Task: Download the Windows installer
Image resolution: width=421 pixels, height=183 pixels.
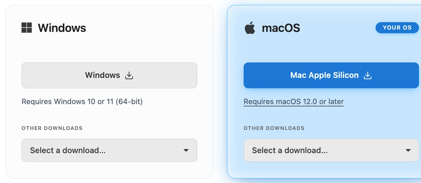Action: tap(109, 75)
